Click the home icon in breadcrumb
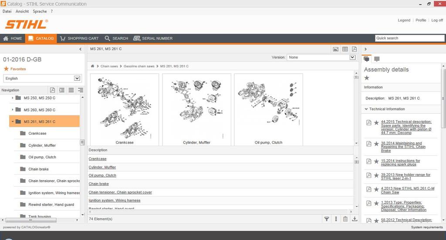Image resolution: width=446 pixels, height=240 pixels. [92, 66]
